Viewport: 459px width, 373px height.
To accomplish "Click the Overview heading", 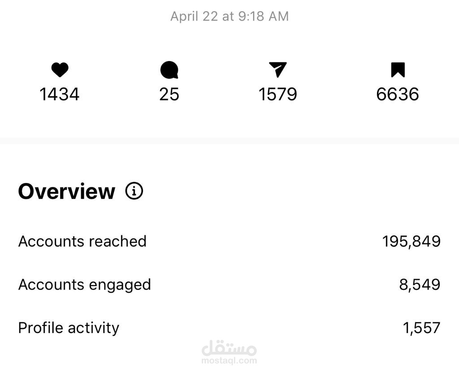I will [66, 191].
